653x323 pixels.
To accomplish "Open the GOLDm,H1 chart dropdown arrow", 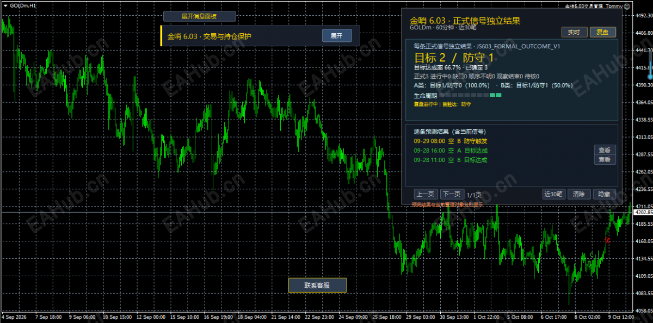I will tap(5, 5).
